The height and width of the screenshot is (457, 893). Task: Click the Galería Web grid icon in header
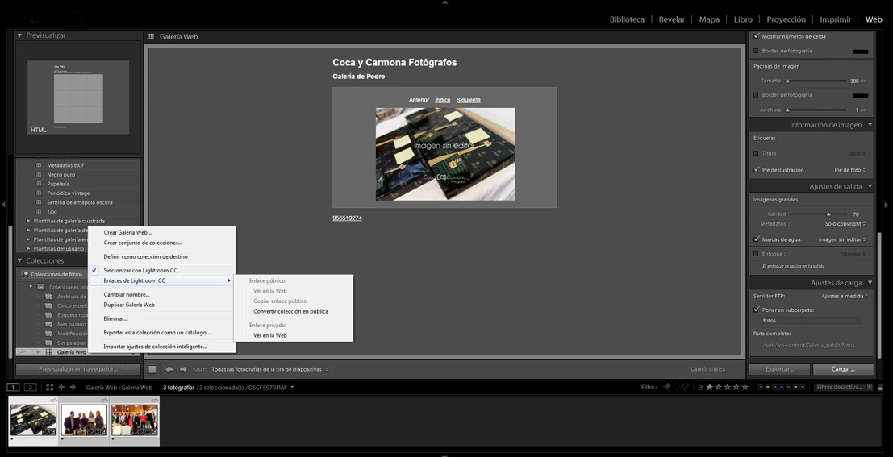(x=152, y=36)
